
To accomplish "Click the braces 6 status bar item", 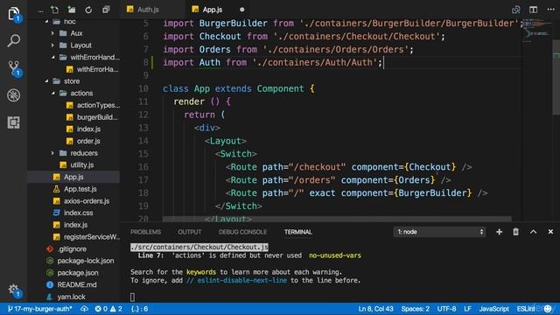I will tap(140, 309).
